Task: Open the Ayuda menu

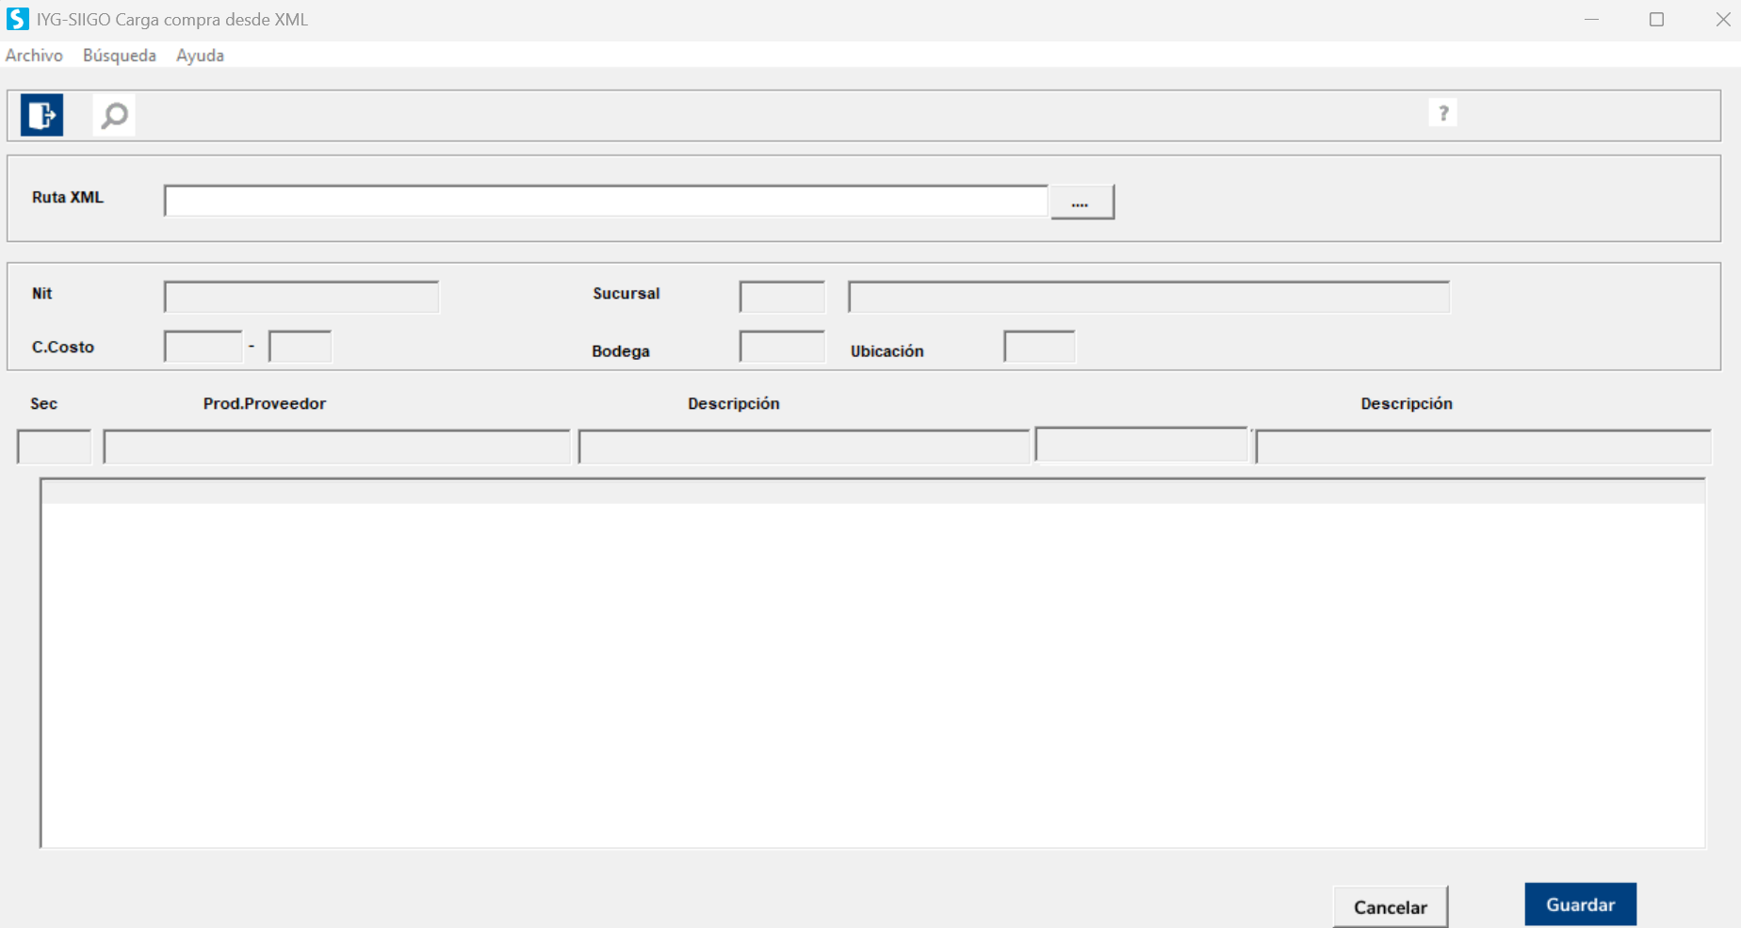Action: [200, 56]
